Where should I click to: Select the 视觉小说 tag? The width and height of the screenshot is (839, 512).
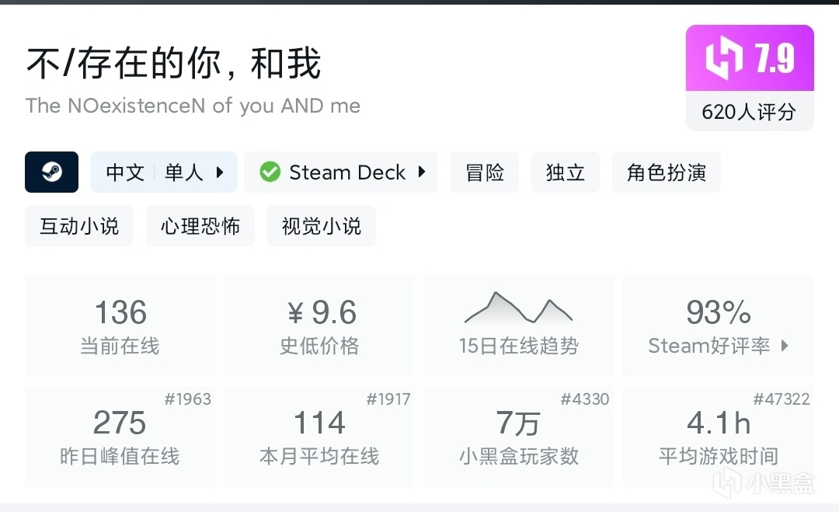(x=322, y=226)
